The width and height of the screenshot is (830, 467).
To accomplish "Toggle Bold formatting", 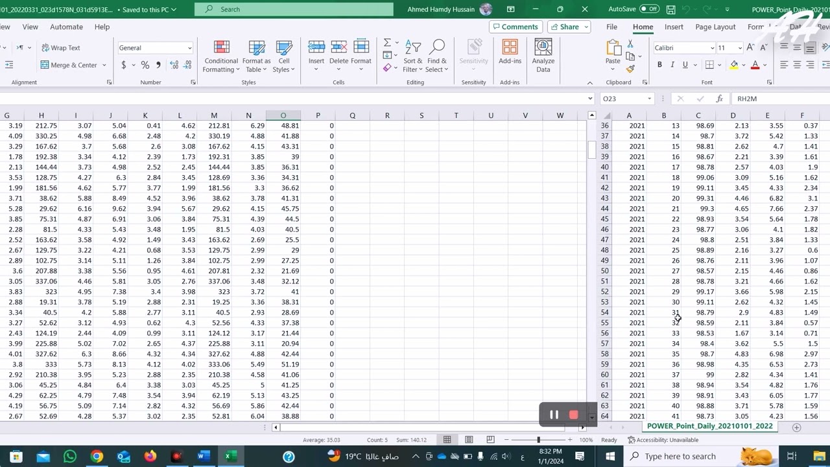I will [659, 65].
